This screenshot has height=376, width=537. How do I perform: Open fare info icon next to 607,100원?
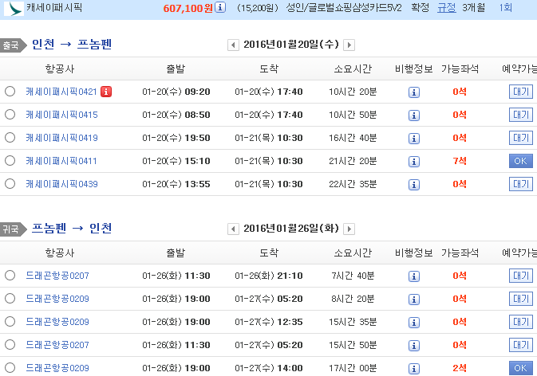tap(220, 7)
